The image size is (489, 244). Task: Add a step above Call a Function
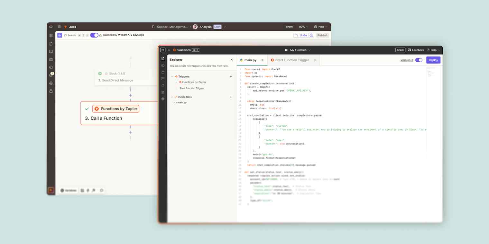click(130, 95)
